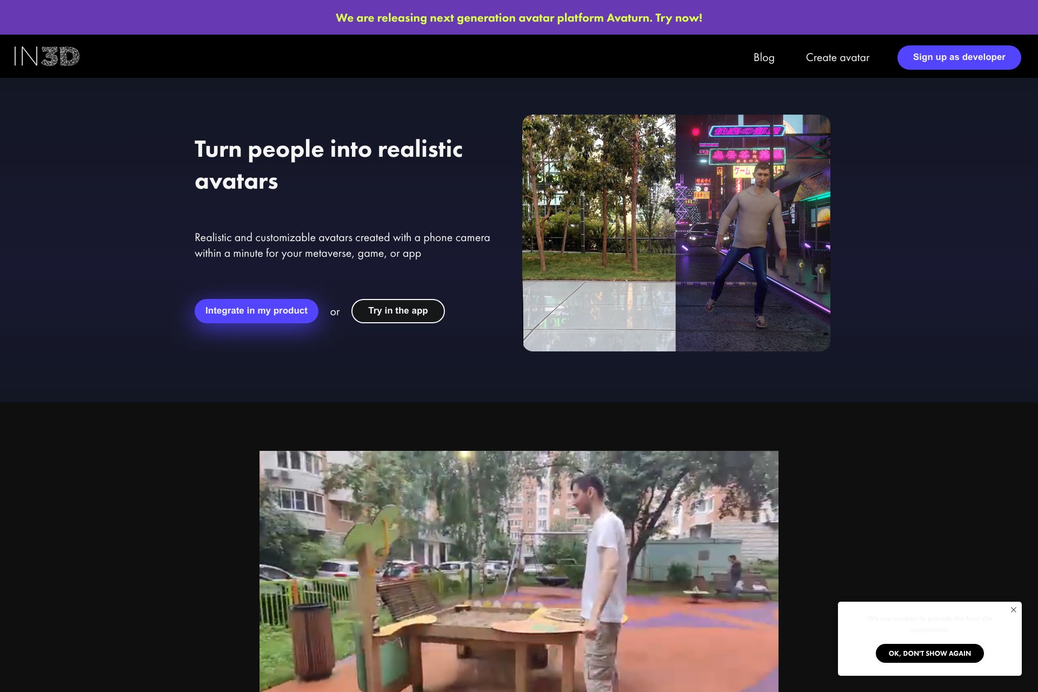Click the forest park half of hero image
This screenshot has width=1038, height=692.
(x=599, y=232)
